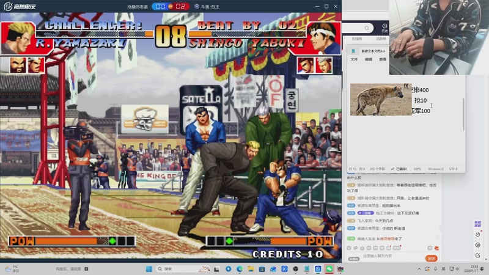This screenshot has width=489, height=275.
Task: Click the Windows Start button
Action: coord(149,269)
